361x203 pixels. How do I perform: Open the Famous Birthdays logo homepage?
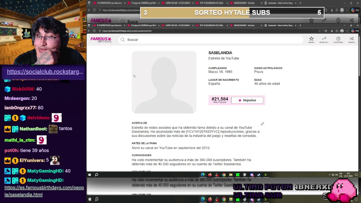101,40
